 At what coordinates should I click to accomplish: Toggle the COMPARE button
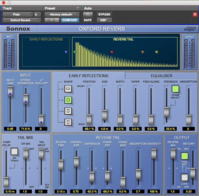tap(70, 20)
